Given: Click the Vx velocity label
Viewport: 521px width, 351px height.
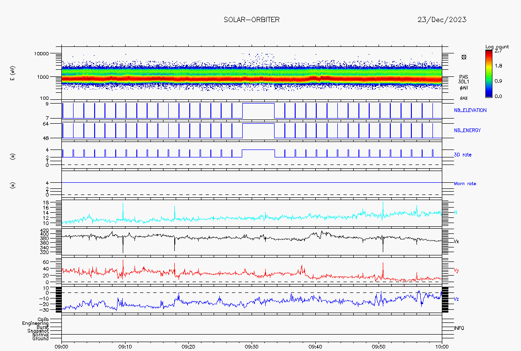Looking at the screenshot, I should [x=456, y=242].
